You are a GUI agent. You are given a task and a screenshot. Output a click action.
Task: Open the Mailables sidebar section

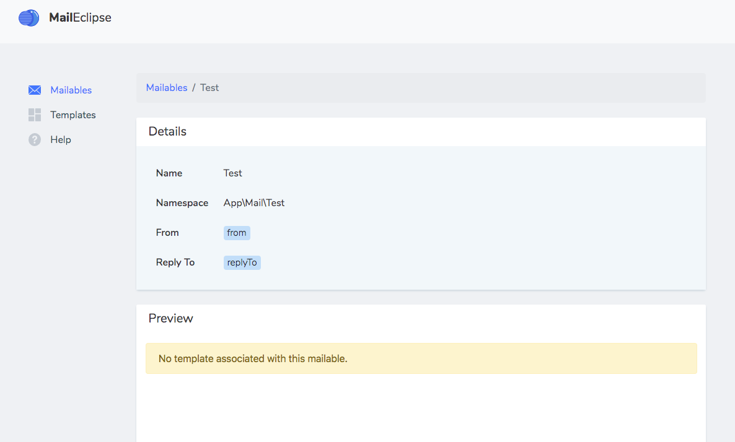[70, 90]
